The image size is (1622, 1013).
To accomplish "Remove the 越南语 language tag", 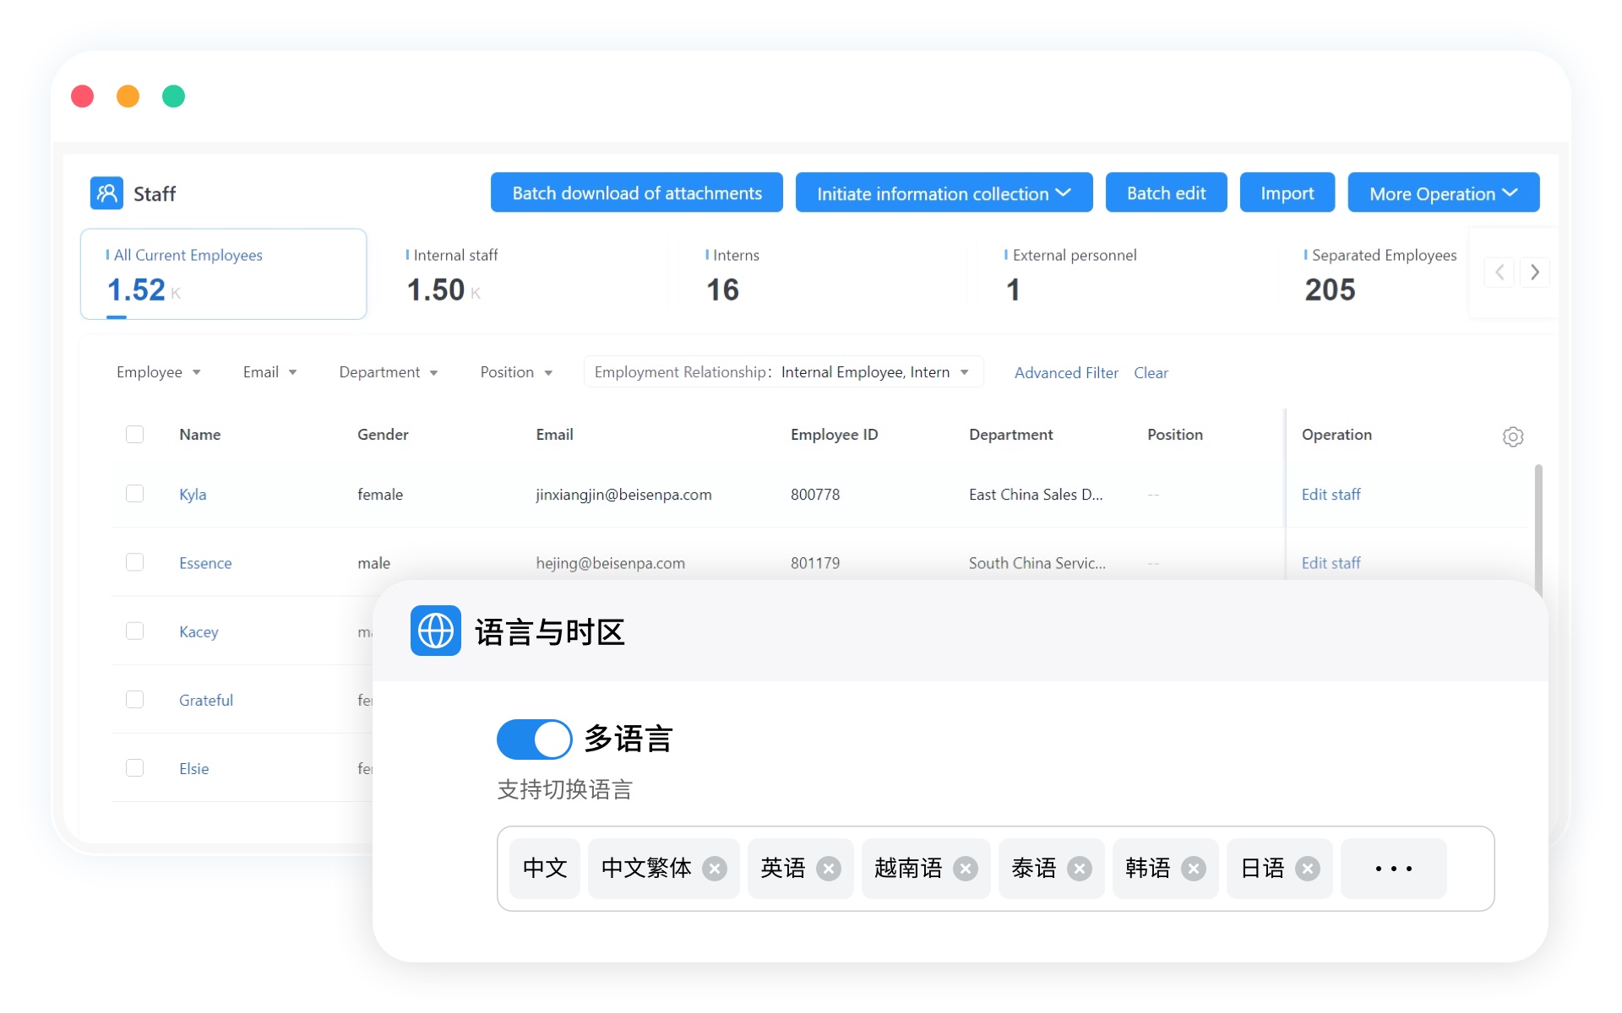I will (x=966, y=869).
